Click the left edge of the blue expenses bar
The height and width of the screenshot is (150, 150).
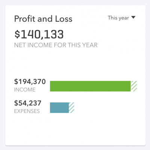51,108
